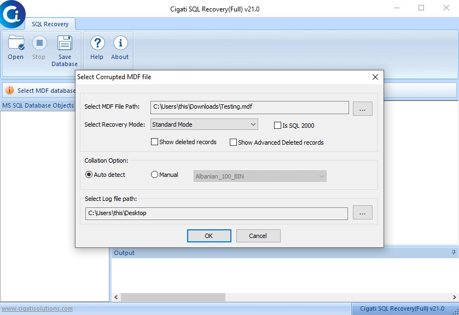
Task: Browse for the log file path with the ... button
Action: click(x=362, y=212)
